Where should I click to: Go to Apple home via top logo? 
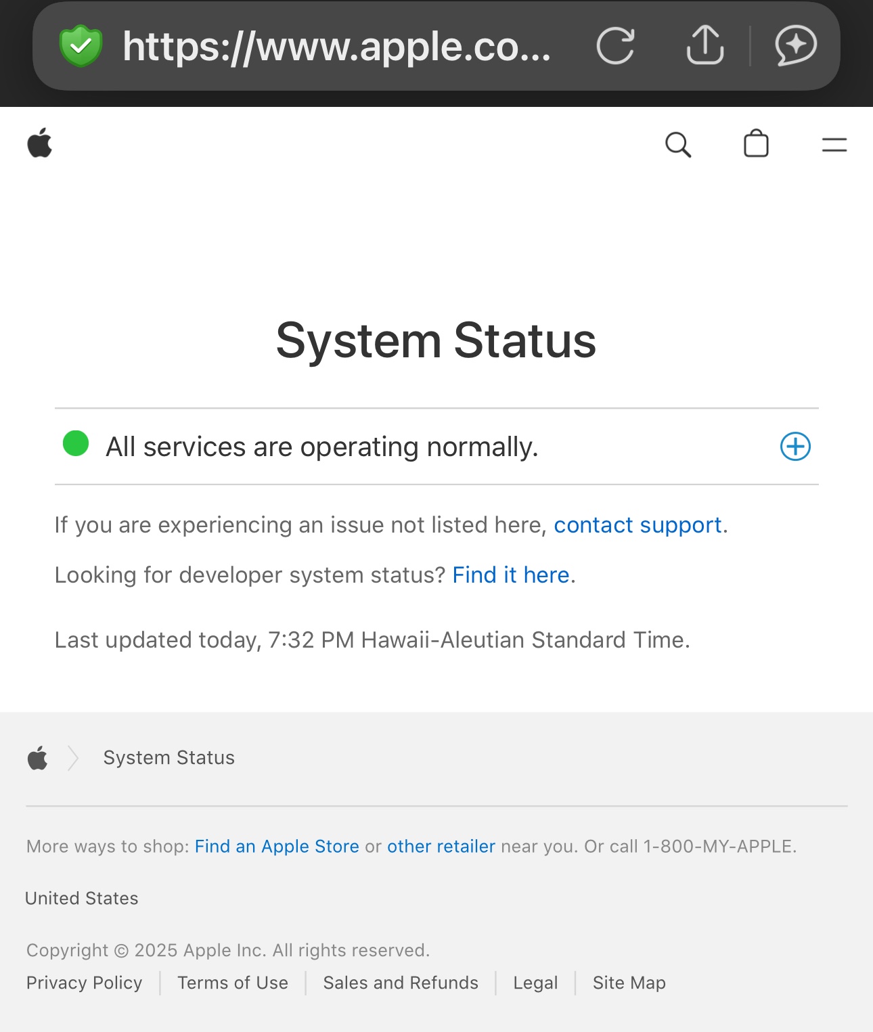click(x=40, y=143)
